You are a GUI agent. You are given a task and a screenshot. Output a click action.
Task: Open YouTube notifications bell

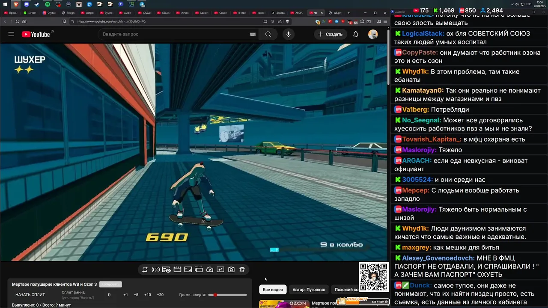pos(356,34)
